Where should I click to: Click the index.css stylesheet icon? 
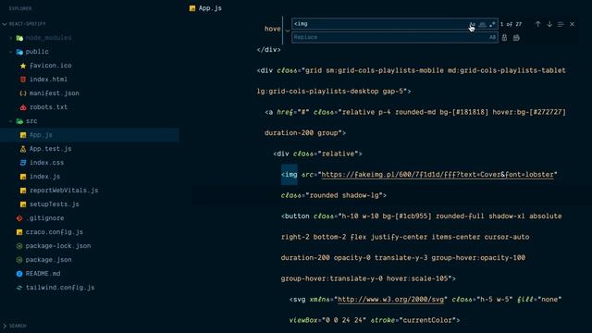point(23,163)
